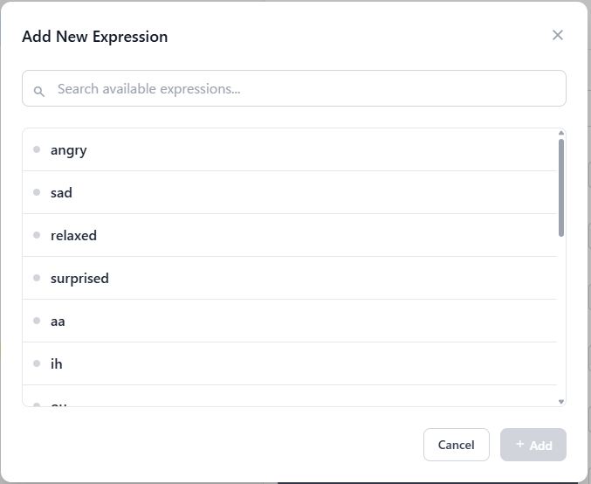Image resolution: width=591 pixels, height=484 pixels.
Task: Select the angry expression
Action: tap(69, 150)
